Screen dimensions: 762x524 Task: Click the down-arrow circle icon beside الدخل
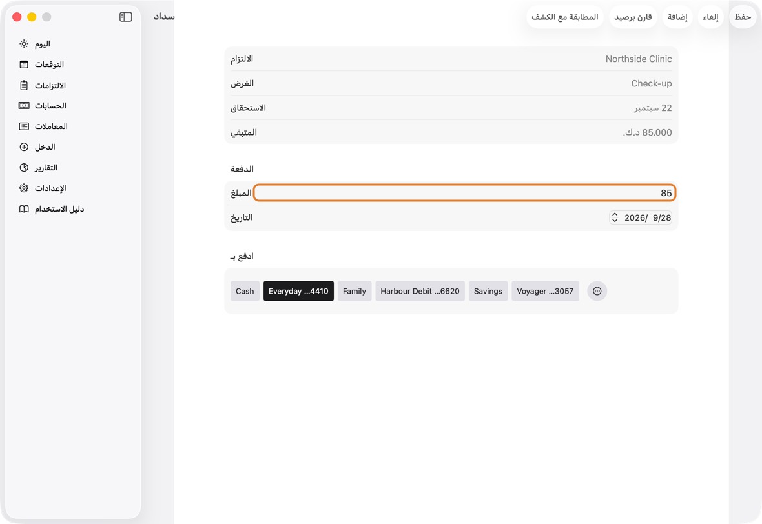tap(24, 147)
